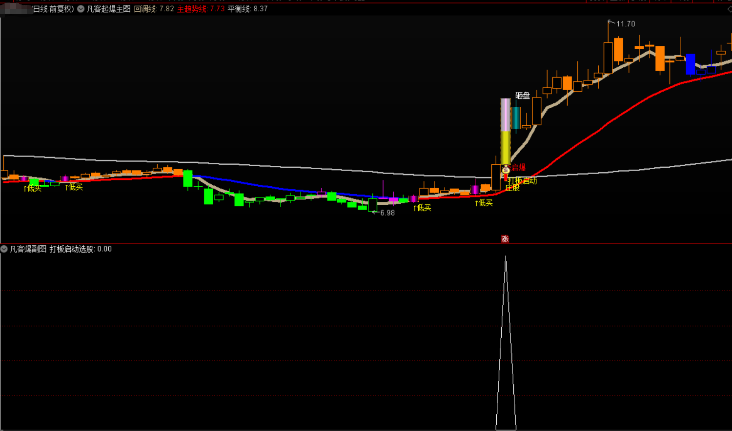Click the 低买 label just before the 启爆 candle
Viewport: 732px width, 431px height.
click(x=484, y=203)
